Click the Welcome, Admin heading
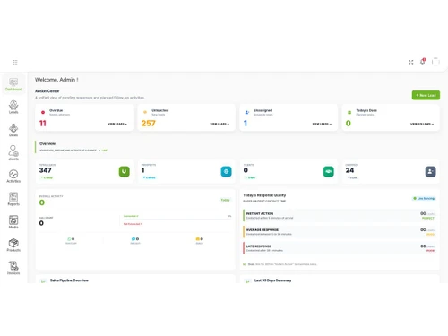The image size is (448, 336). click(56, 80)
